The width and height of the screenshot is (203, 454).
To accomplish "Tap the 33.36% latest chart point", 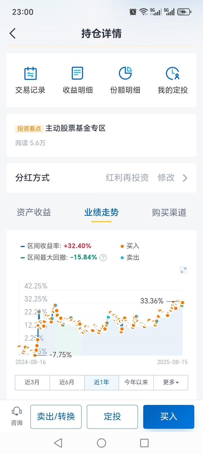I will [x=182, y=303].
